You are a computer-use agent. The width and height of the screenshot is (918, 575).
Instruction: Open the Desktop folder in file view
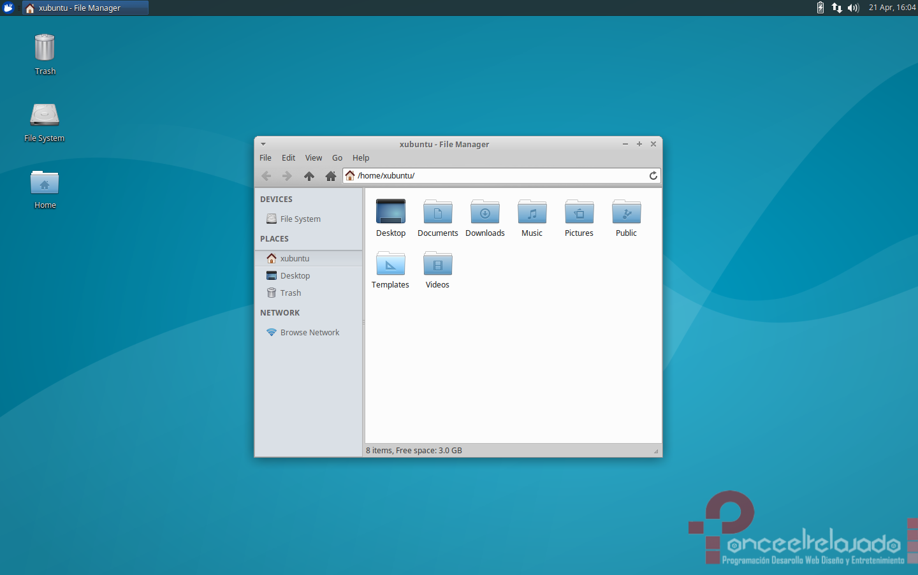pos(391,218)
